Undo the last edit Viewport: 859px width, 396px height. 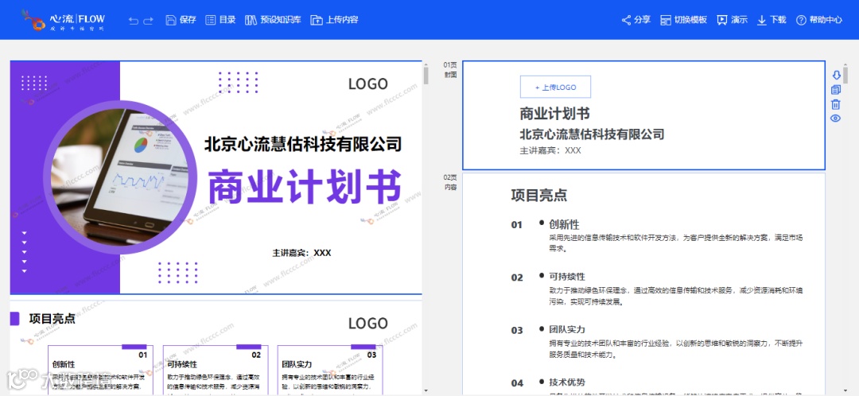133,21
